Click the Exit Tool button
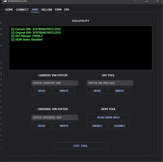Image resolution: width=163 pixels, height=162 pixels. (81, 146)
